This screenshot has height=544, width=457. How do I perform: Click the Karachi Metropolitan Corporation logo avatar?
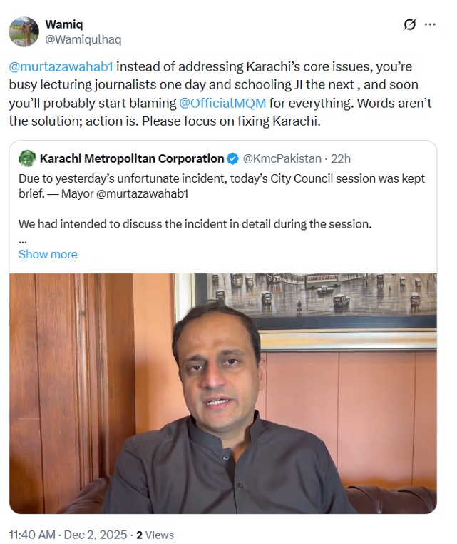tap(27, 158)
